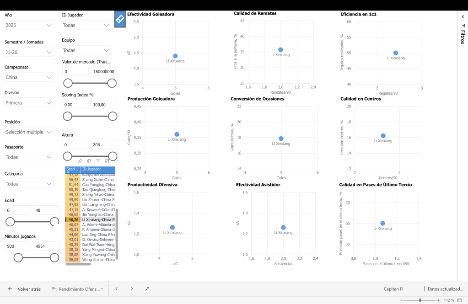Image resolution: width=468 pixels, height=304 pixels.
Task: Open filters on the table visual
Action: pyautogui.click(x=98, y=161)
